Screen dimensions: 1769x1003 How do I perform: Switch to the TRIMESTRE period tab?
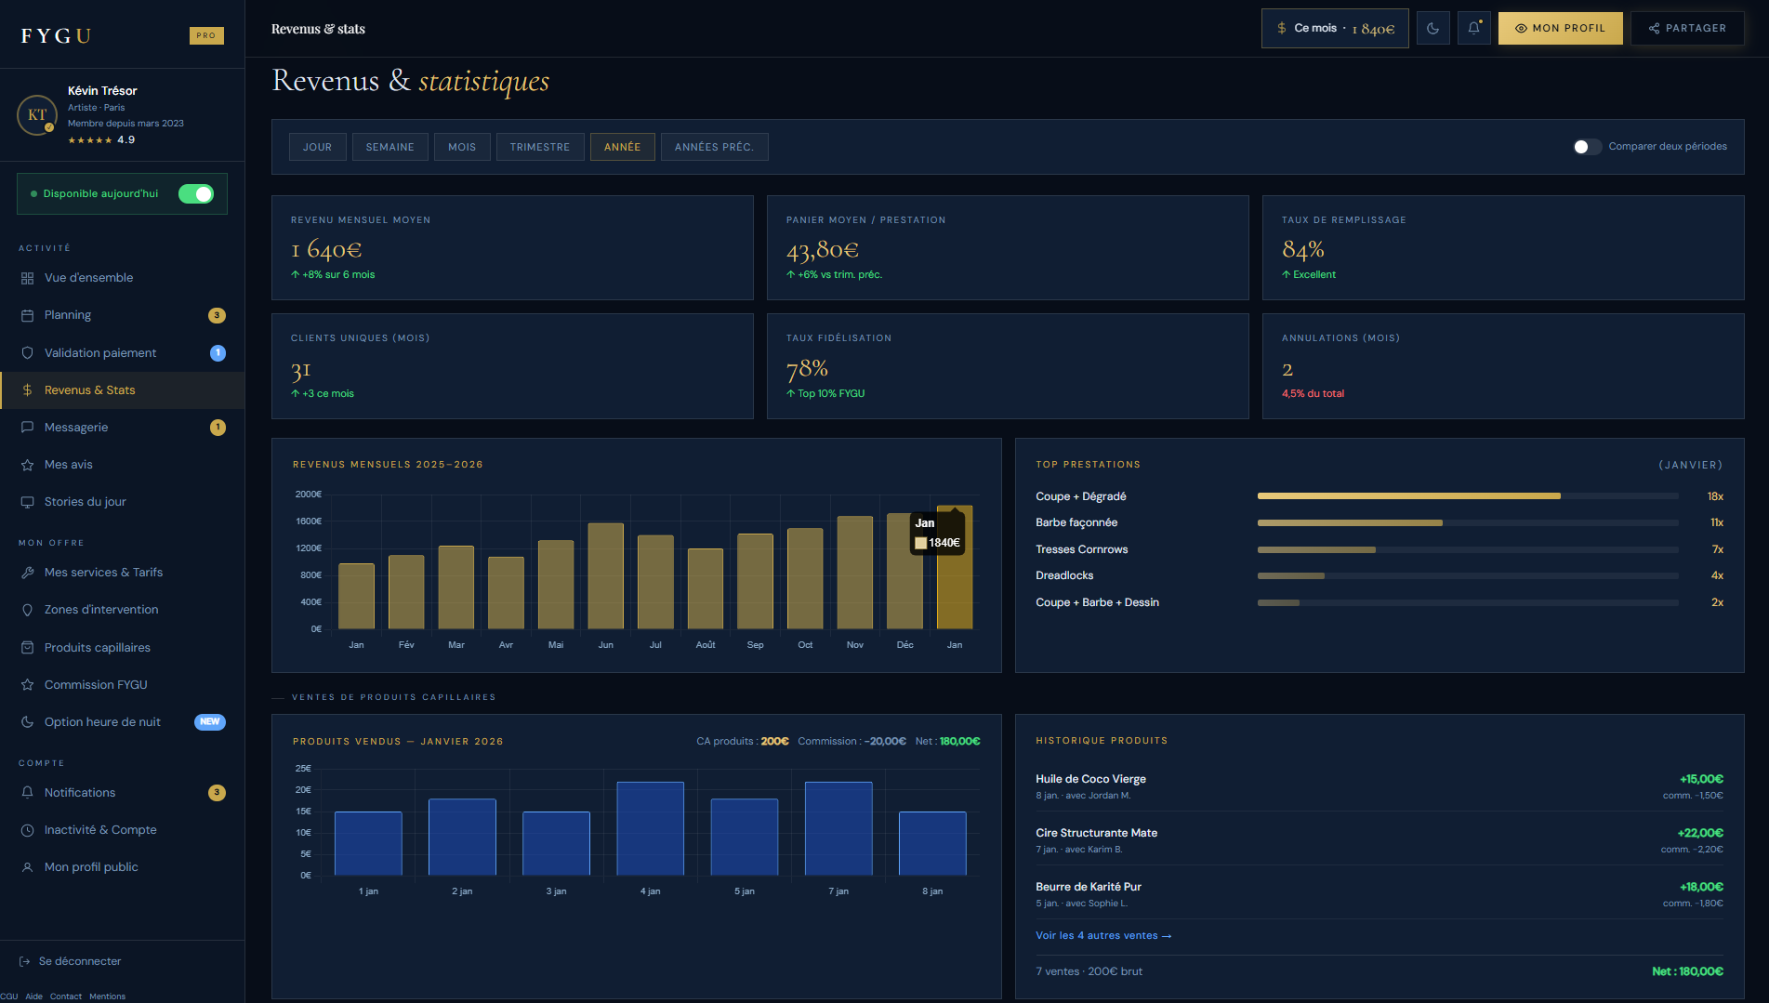540,147
